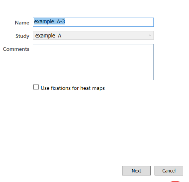Click the red circle at bottom corner

click(176, 181)
